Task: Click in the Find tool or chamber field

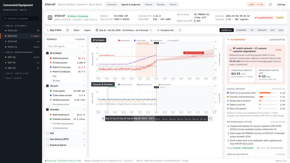Action: pos(21,18)
